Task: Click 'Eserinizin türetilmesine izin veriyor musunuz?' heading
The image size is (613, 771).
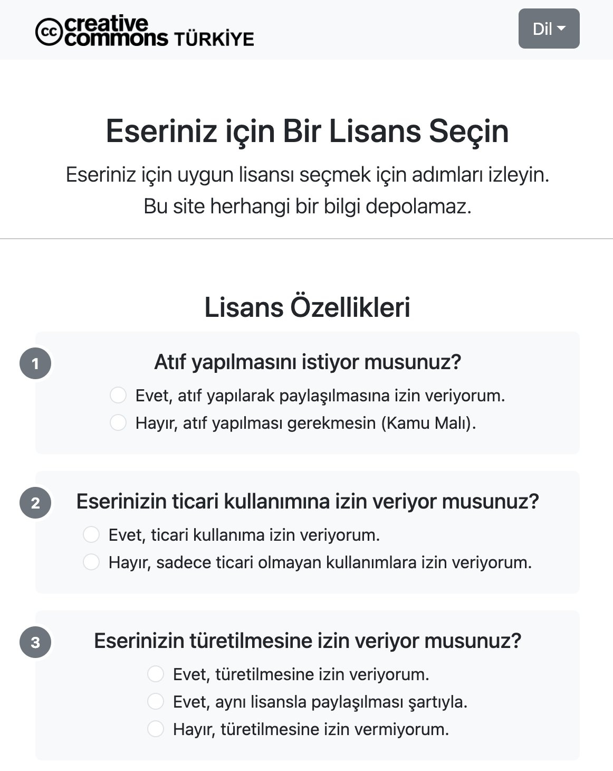Action: coord(308,641)
